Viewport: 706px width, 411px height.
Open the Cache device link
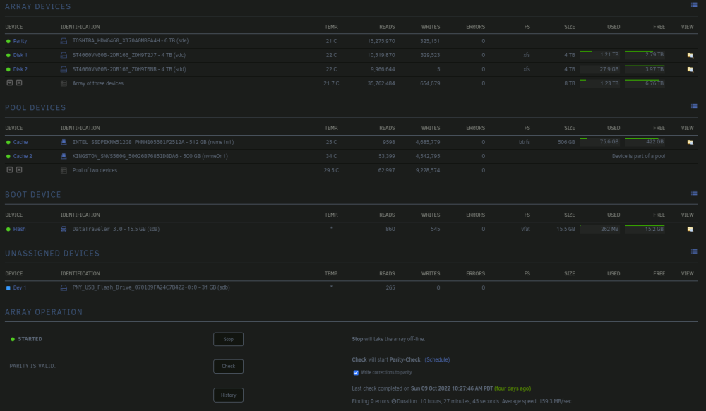tap(20, 142)
